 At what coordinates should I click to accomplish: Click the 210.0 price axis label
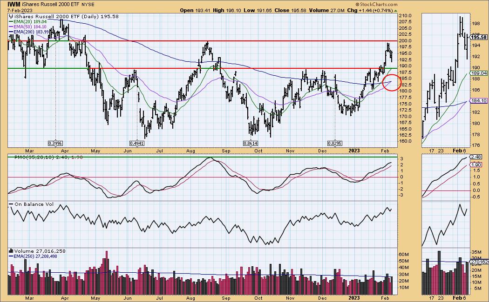[405, 15]
